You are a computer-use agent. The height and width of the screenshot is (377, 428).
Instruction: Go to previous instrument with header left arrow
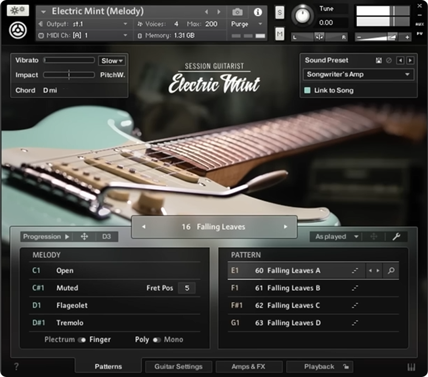pos(207,12)
